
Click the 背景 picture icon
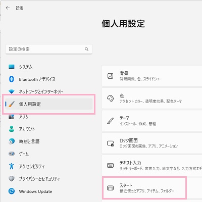pyautogui.click(x=110, y=76)
